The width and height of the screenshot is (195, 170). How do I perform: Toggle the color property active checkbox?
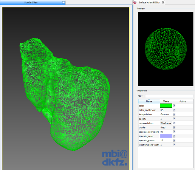coord(174,106)
